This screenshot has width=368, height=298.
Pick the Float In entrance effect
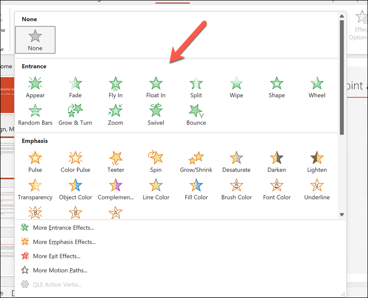coord(156,87)
